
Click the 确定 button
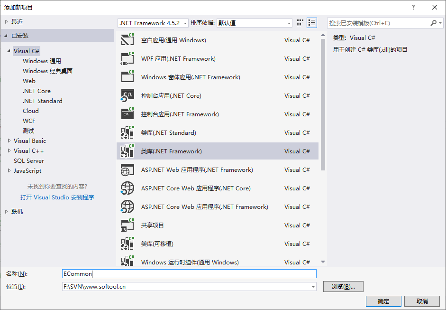[383, 301]
